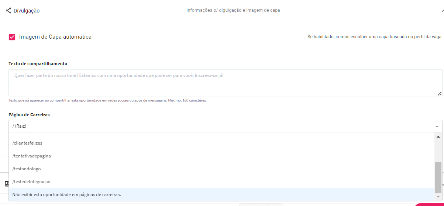This screenshot has width=444, height=206.
Task: Click the Informações p/ divulgação e imagem de capa subtitle
Action: tap(233, 10)
